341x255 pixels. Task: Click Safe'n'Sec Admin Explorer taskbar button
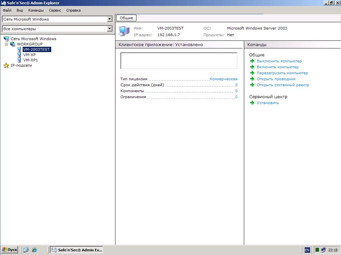click(76, 250)
